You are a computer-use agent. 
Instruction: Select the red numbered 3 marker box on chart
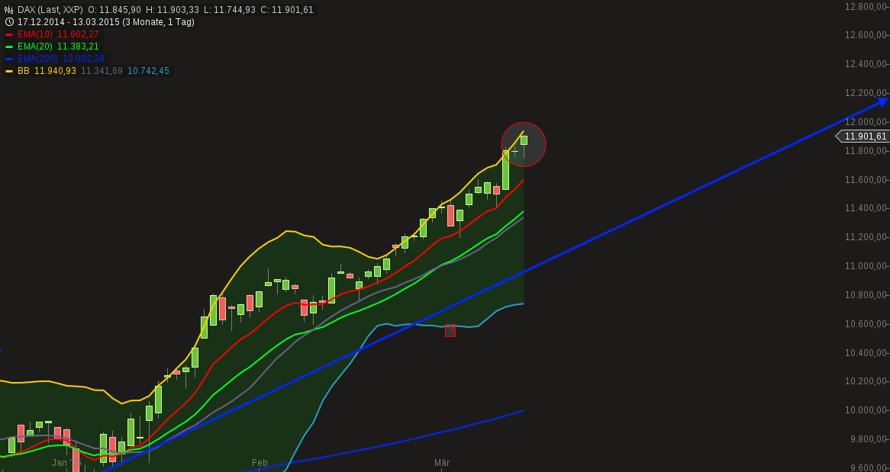pyautogui.click(x=450, y=331)
